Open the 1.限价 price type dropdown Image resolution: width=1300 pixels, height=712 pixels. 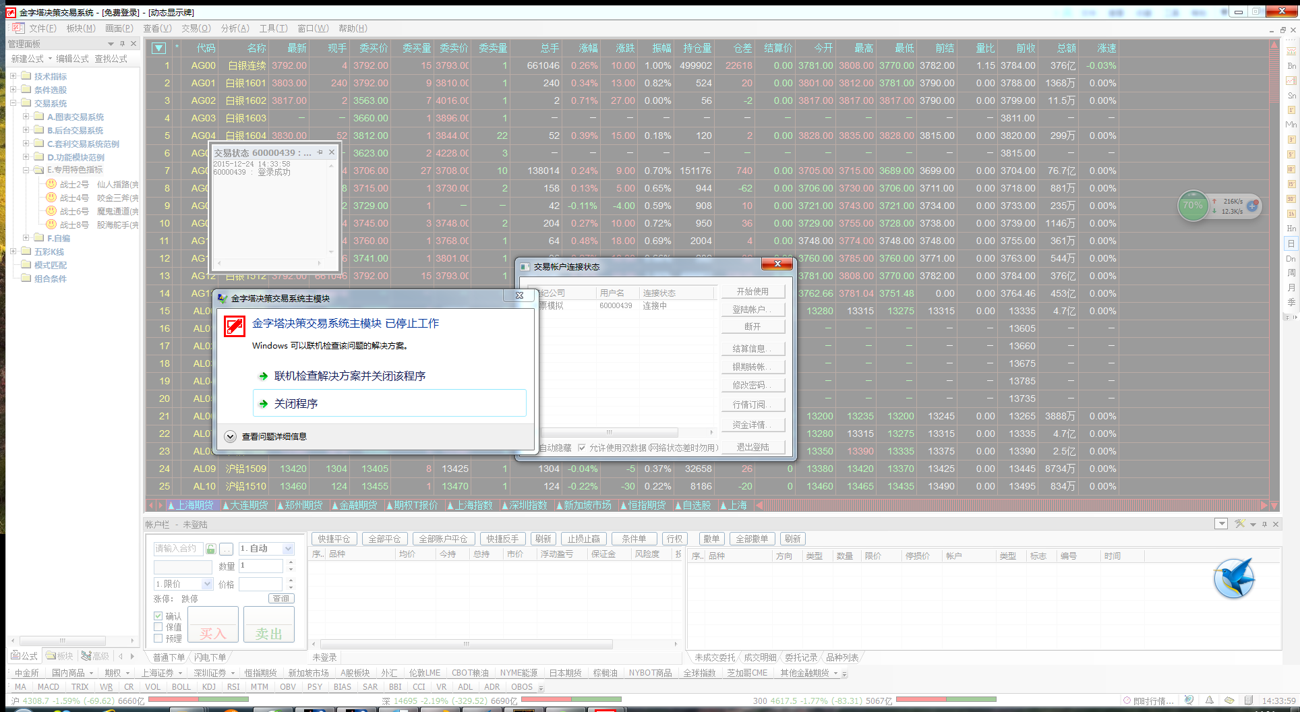tap(207, 584)
